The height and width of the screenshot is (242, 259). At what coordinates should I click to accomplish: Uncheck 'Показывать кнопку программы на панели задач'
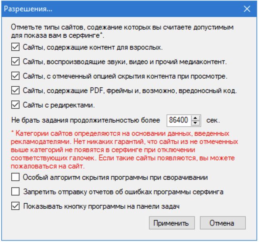(15, 206)
